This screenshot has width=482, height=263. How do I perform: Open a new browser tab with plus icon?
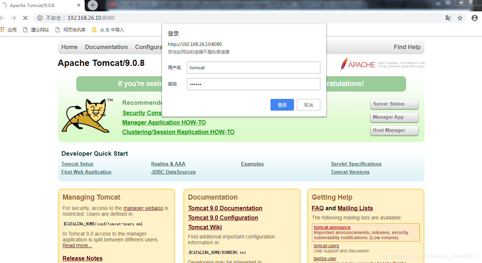93,5
